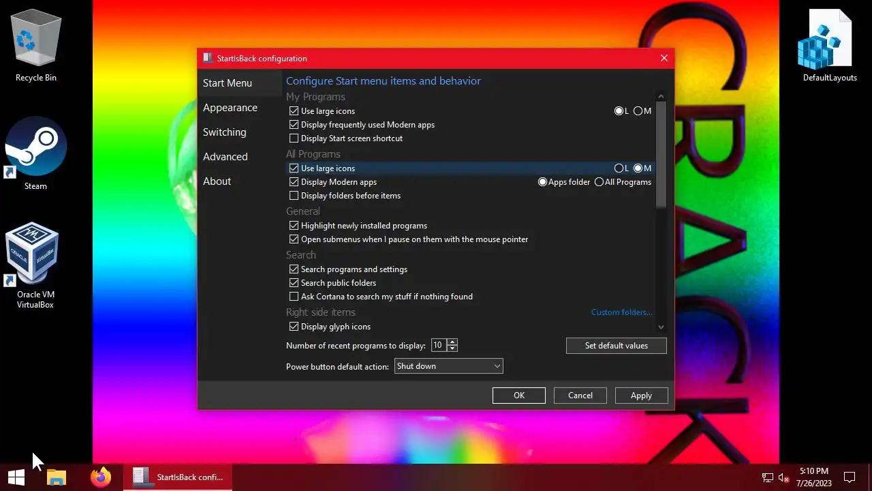
Task: Uncheck Open submenus when I pause option
Action: [294, 239]
